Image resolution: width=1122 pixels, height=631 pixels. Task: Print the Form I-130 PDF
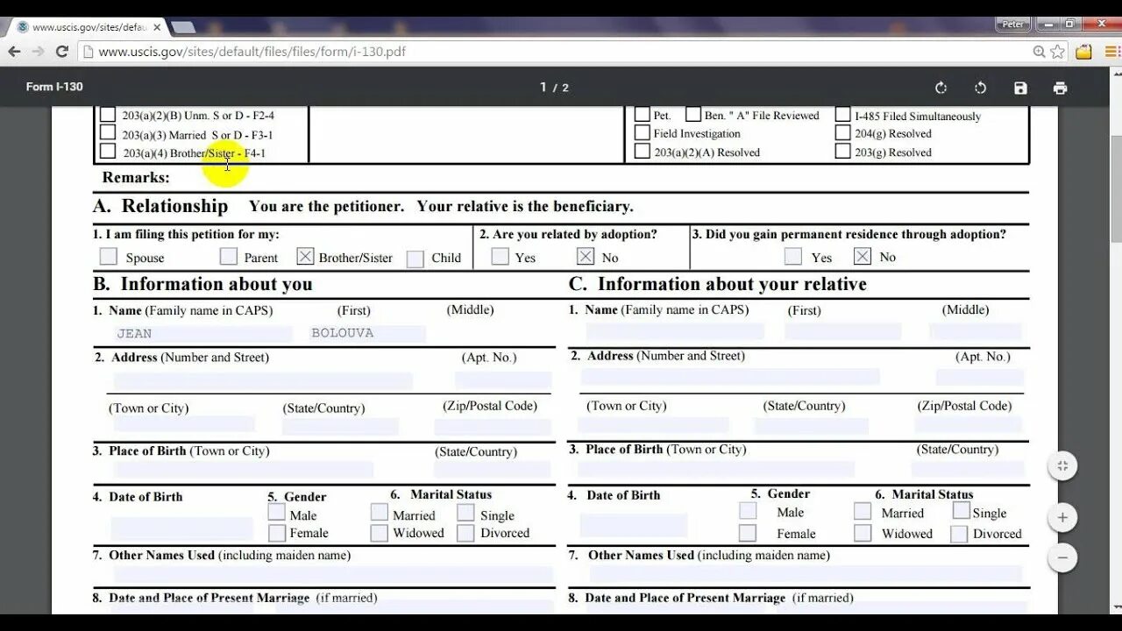[x=1061, y=88]
